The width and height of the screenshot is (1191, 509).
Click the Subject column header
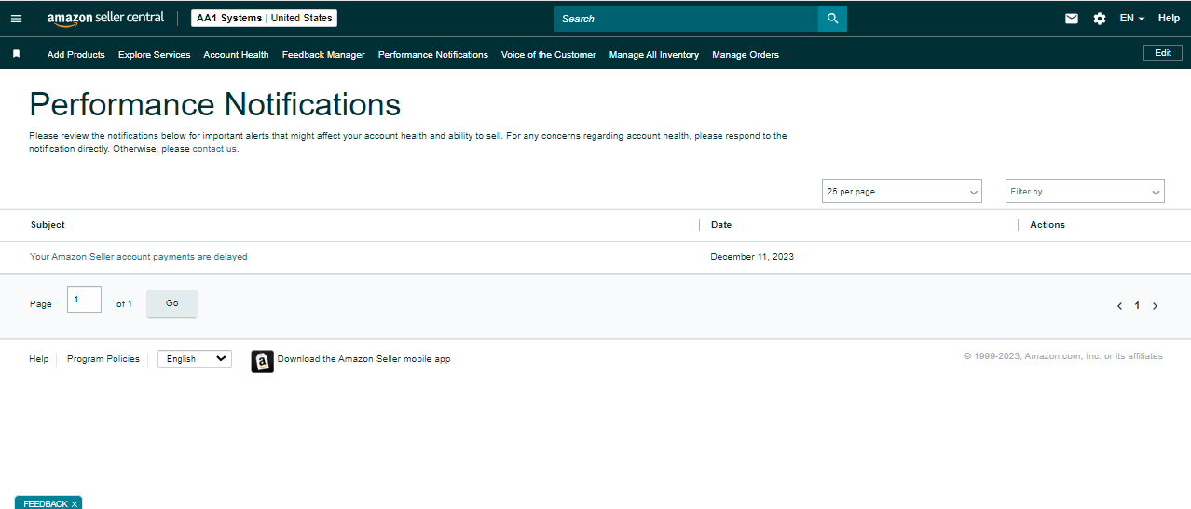pos(48,225)
